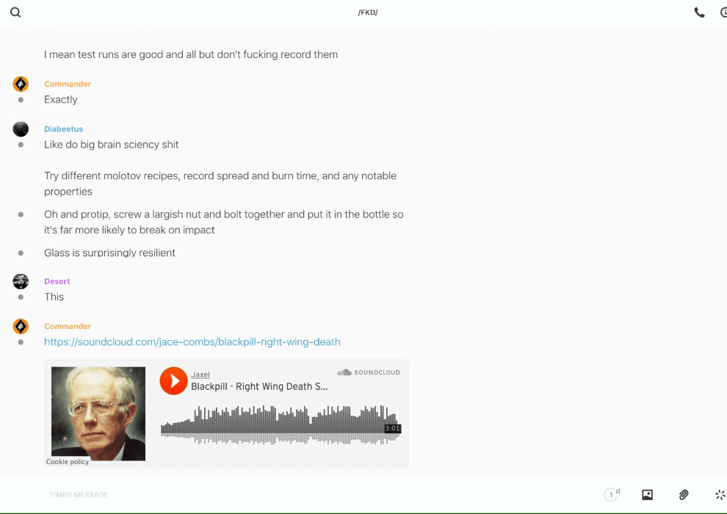Open Desert's profile avatar
727x514 pixels.
pyautogui.click(x=21, y=281)
